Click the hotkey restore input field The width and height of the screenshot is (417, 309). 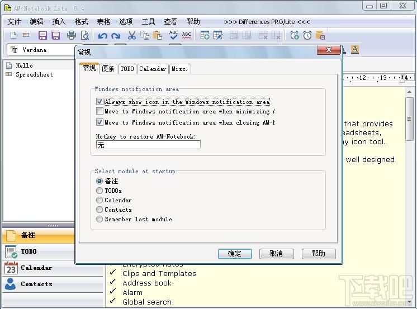pyautogui.click(x=148, y=145)
